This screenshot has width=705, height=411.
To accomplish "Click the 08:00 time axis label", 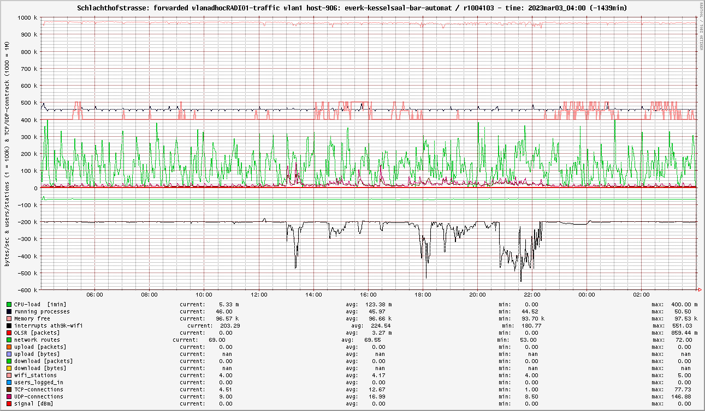I will point(149,295).
